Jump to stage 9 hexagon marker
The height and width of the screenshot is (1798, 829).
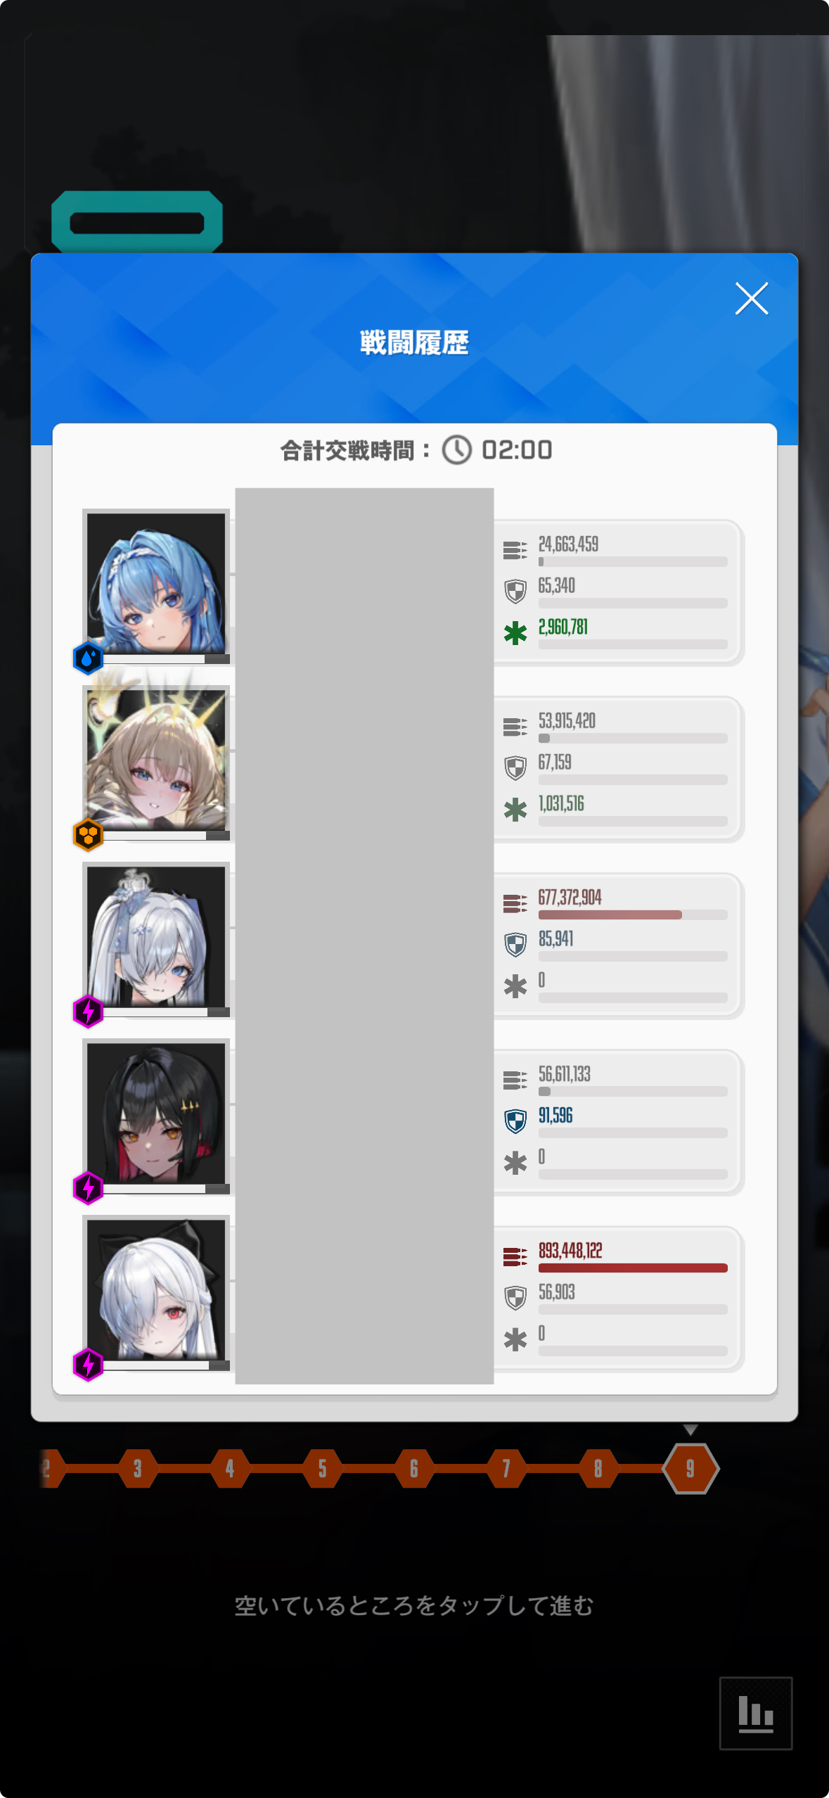tap(690, 1469)
